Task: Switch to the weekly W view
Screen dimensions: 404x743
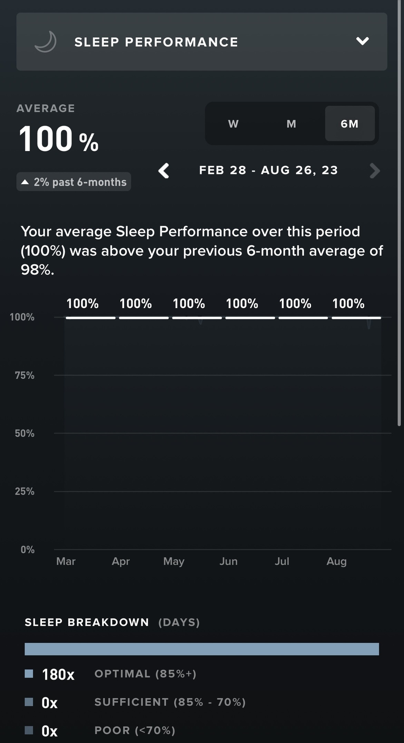Action: point(233,124)
